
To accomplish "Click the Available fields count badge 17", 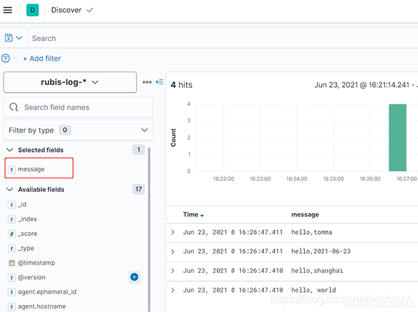I will click(139, 189).
